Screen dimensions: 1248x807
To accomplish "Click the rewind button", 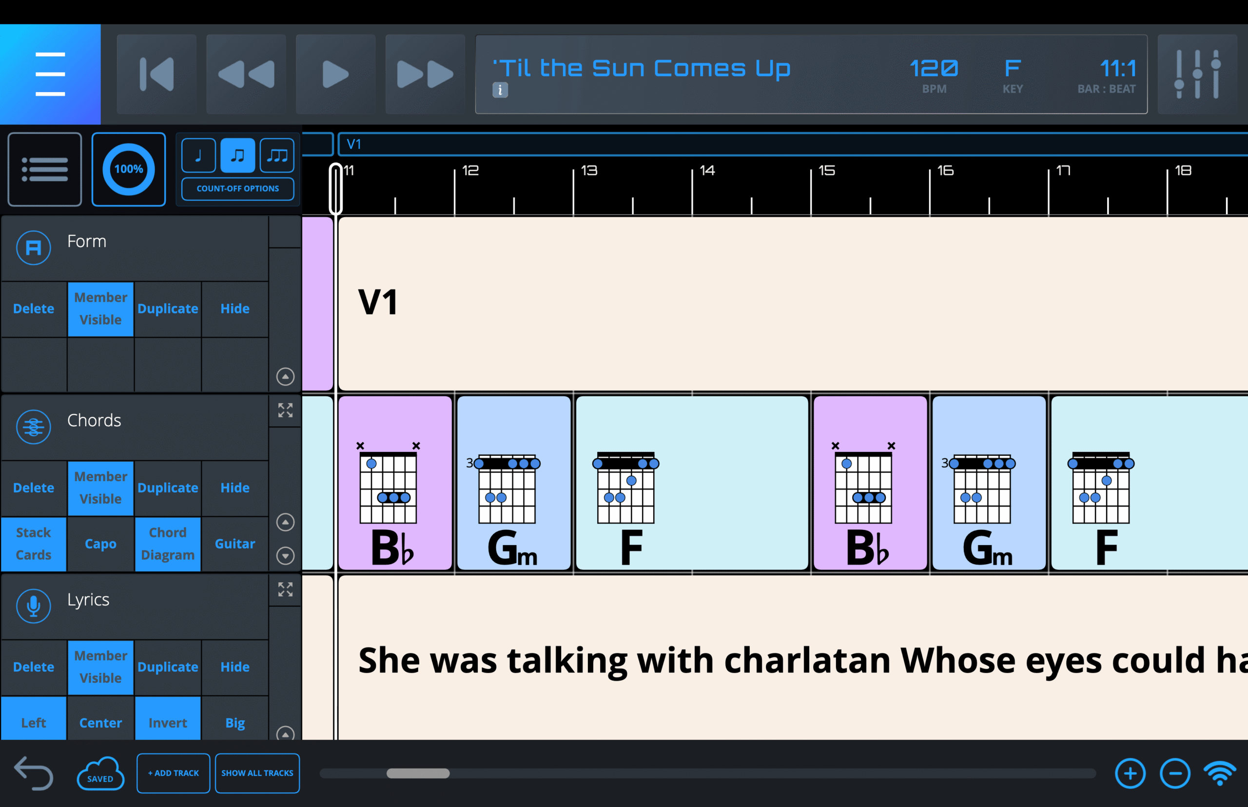I will tap(246, 74).
